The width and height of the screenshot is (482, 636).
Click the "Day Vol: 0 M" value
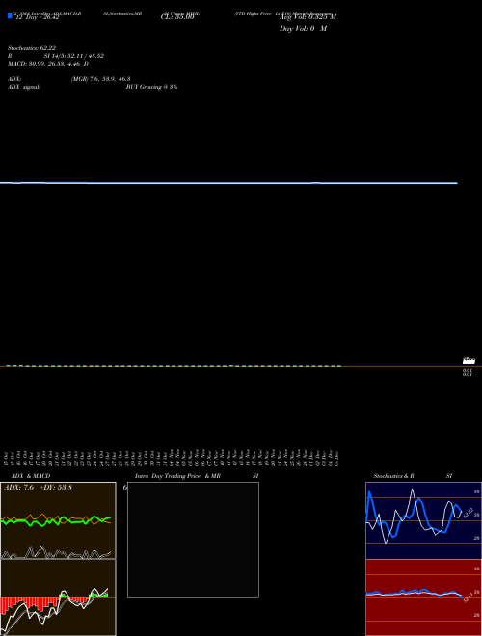(x=303, y=28)
